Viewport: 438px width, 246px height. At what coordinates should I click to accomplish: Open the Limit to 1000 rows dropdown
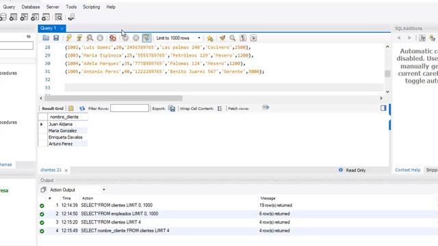178,38
